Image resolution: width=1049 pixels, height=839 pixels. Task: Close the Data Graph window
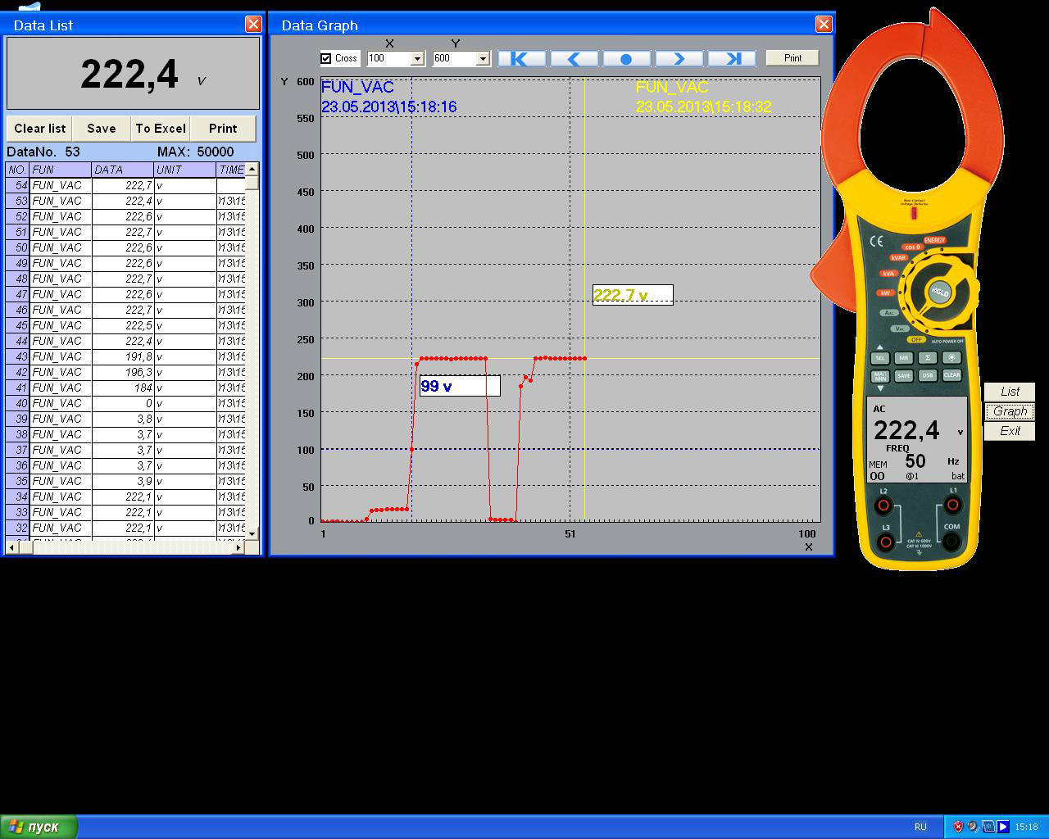(824, 25)
